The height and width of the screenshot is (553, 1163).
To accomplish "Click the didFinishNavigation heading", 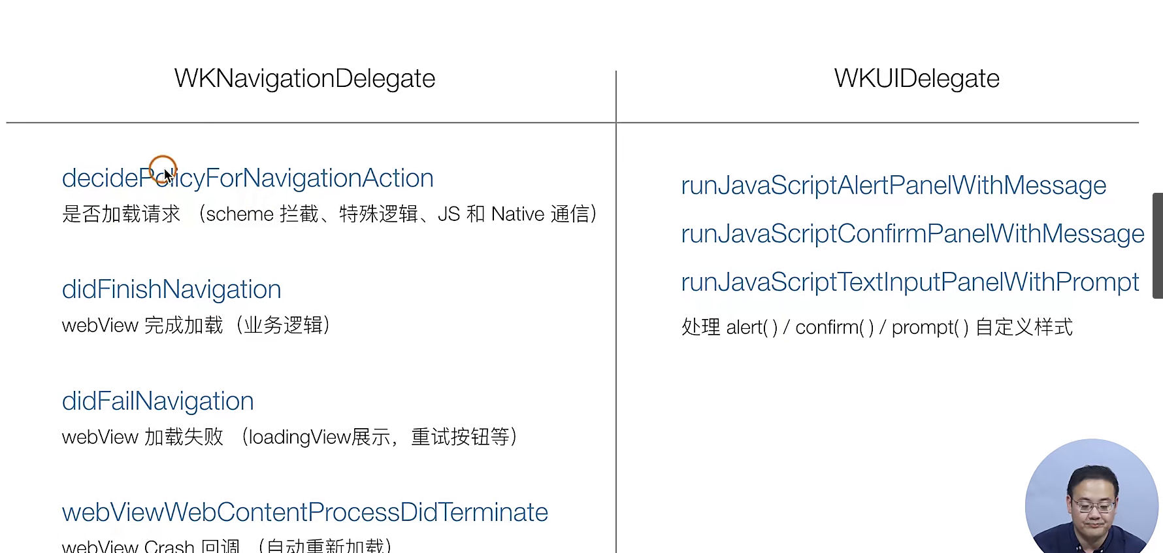I will [x=171, y=290].
